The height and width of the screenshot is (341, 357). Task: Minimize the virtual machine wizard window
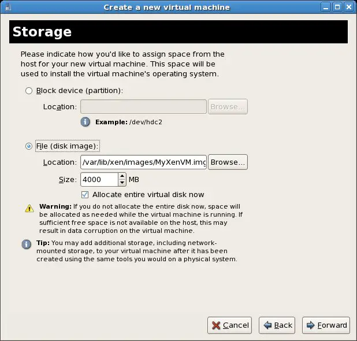pos(326,7)
